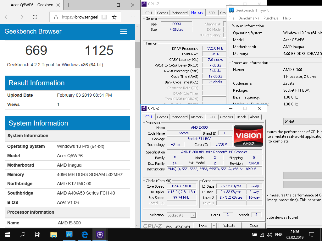
Task: Click the scrollbar up arrow in browser
Action: [137, 27]
